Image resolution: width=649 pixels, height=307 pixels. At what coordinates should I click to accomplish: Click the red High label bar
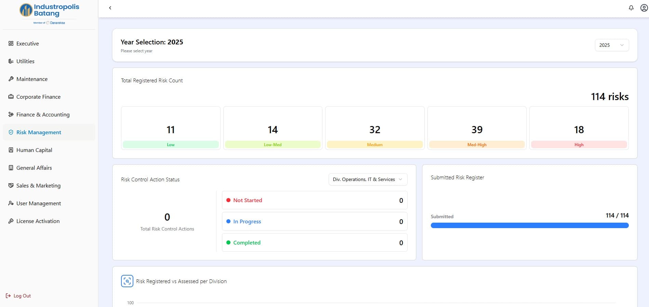click(579, 144)
